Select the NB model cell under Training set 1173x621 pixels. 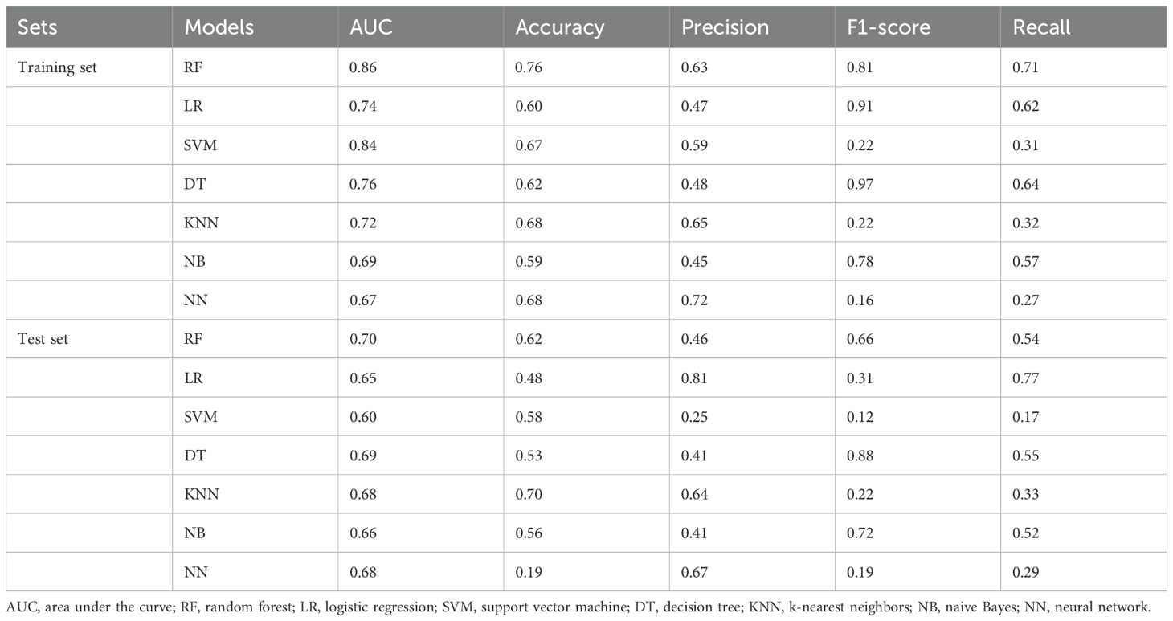tap(194, 262)
